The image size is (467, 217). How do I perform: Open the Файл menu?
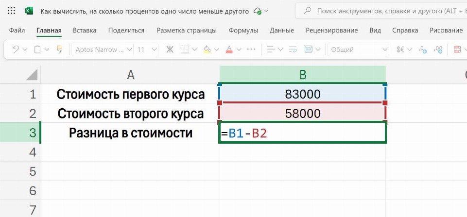[x=17, y=30]
